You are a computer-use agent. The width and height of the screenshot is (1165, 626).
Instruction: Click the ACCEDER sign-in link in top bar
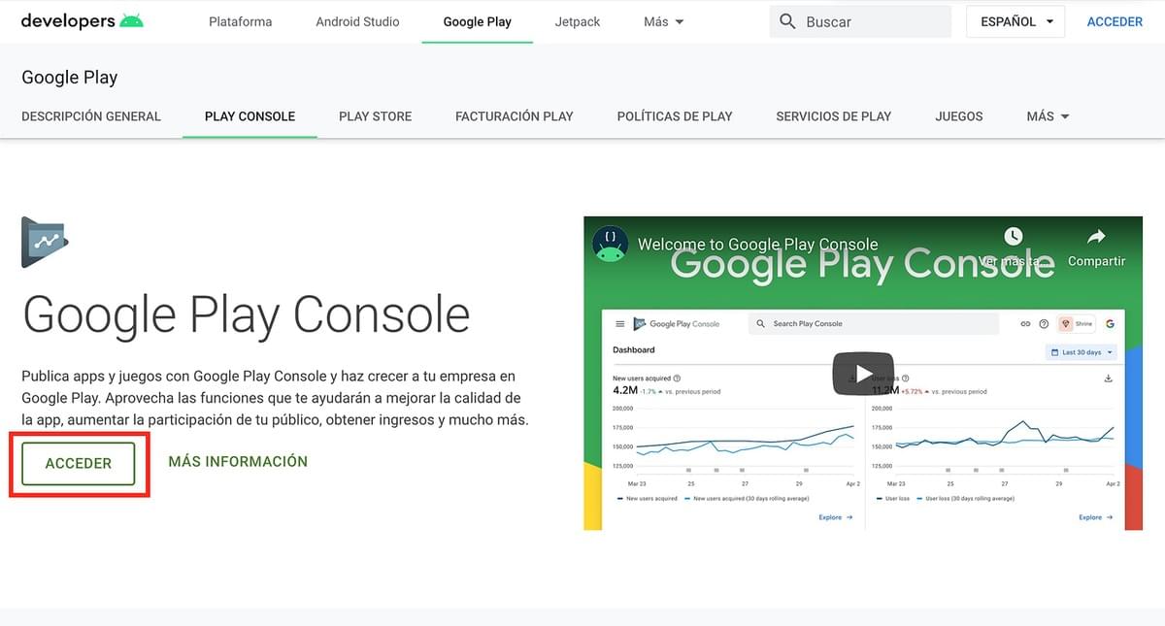(x=1115, y=21)
